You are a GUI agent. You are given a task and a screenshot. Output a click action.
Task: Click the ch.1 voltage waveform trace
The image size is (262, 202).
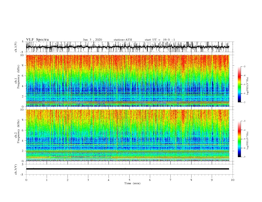point(127,47)
